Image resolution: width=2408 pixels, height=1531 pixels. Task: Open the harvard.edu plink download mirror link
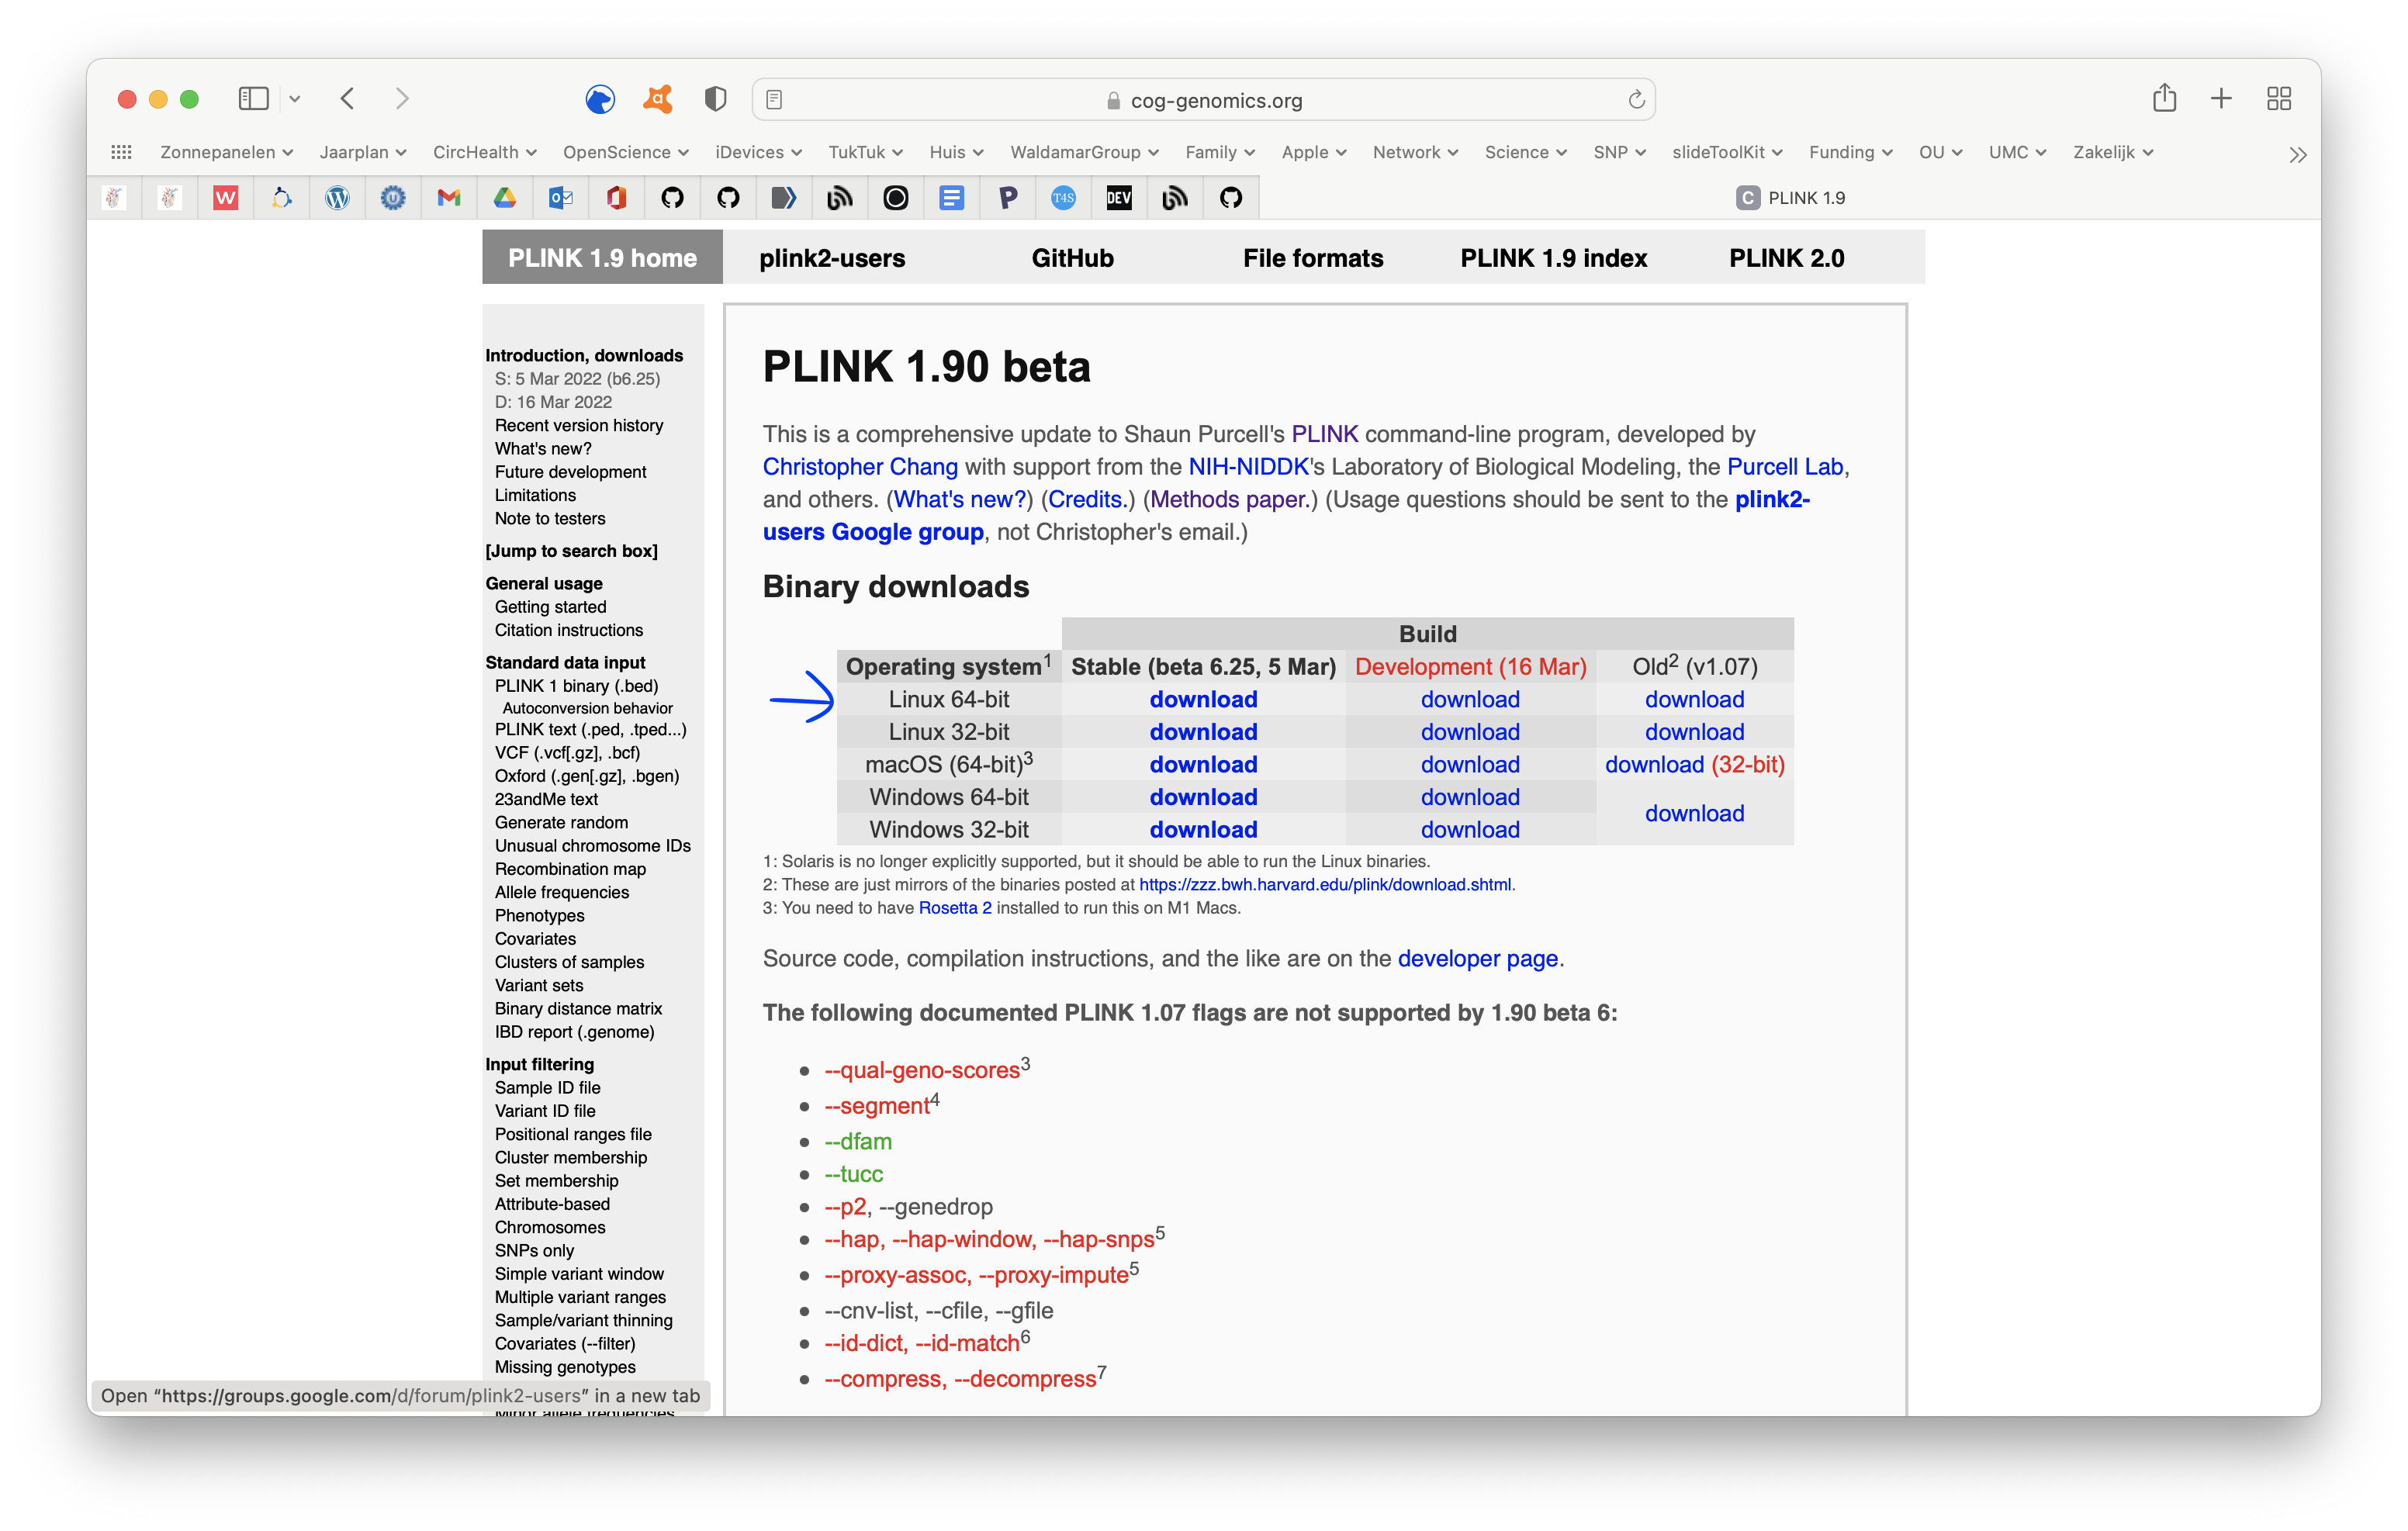1325,885
